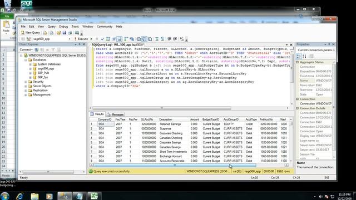The width and height of the screenshot is (356, 200).
Task: Click results grid horizontal scrollbar thumb
Action: (174, 166)
